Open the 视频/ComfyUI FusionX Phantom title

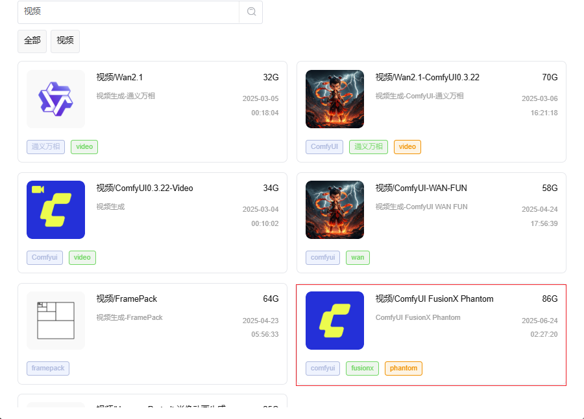[434, 299]
